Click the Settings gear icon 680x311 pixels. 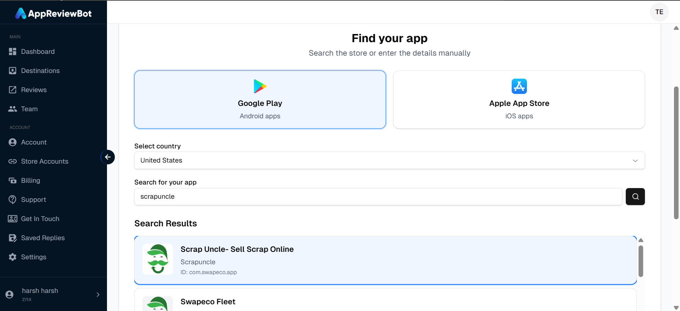(x=12, y=257)
